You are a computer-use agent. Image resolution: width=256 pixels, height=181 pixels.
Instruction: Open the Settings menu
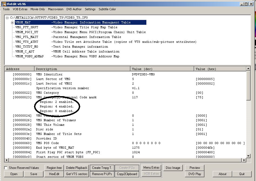(90, 9)
